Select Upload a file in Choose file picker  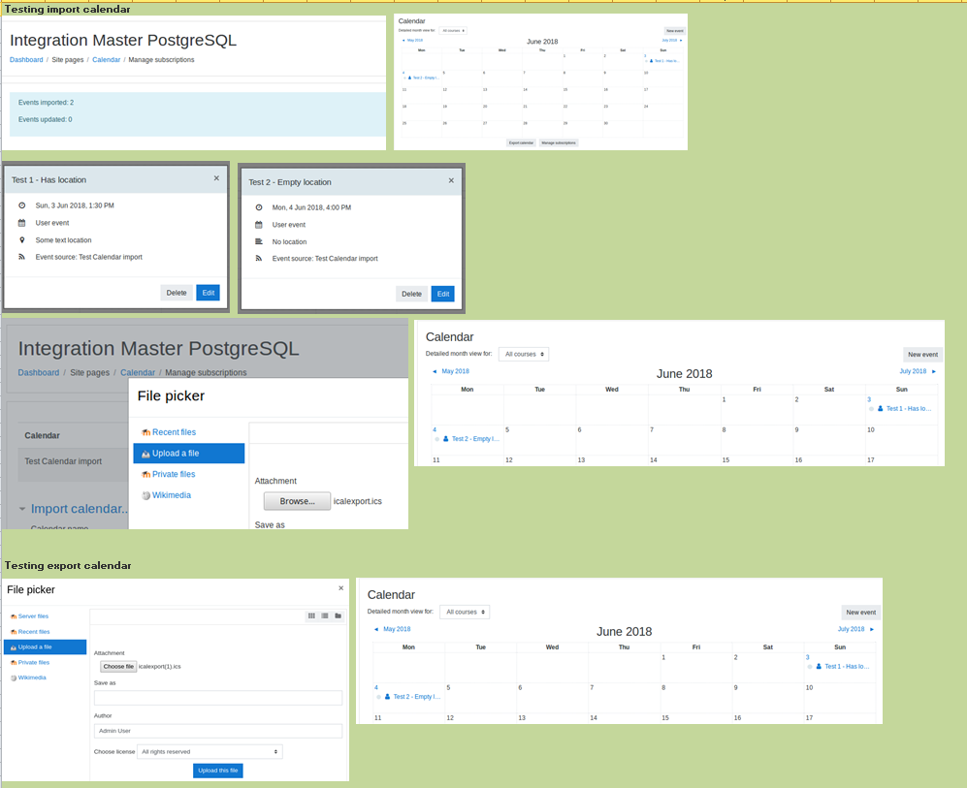(x=45, y=646)
